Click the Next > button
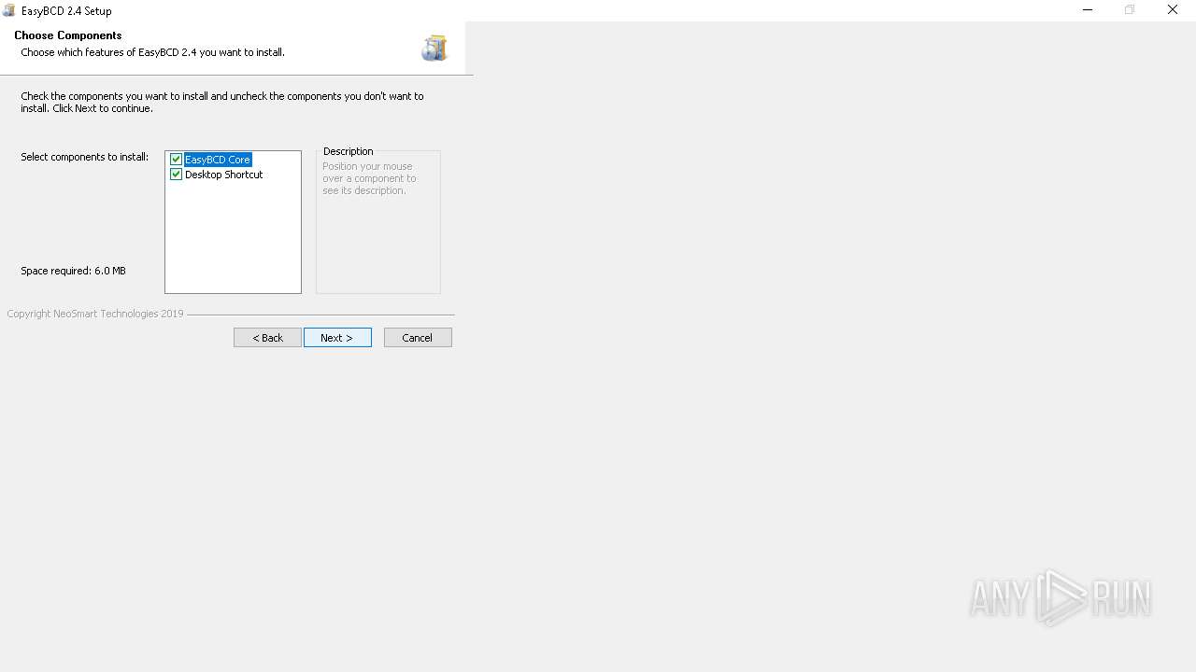 tap(337, 338)
